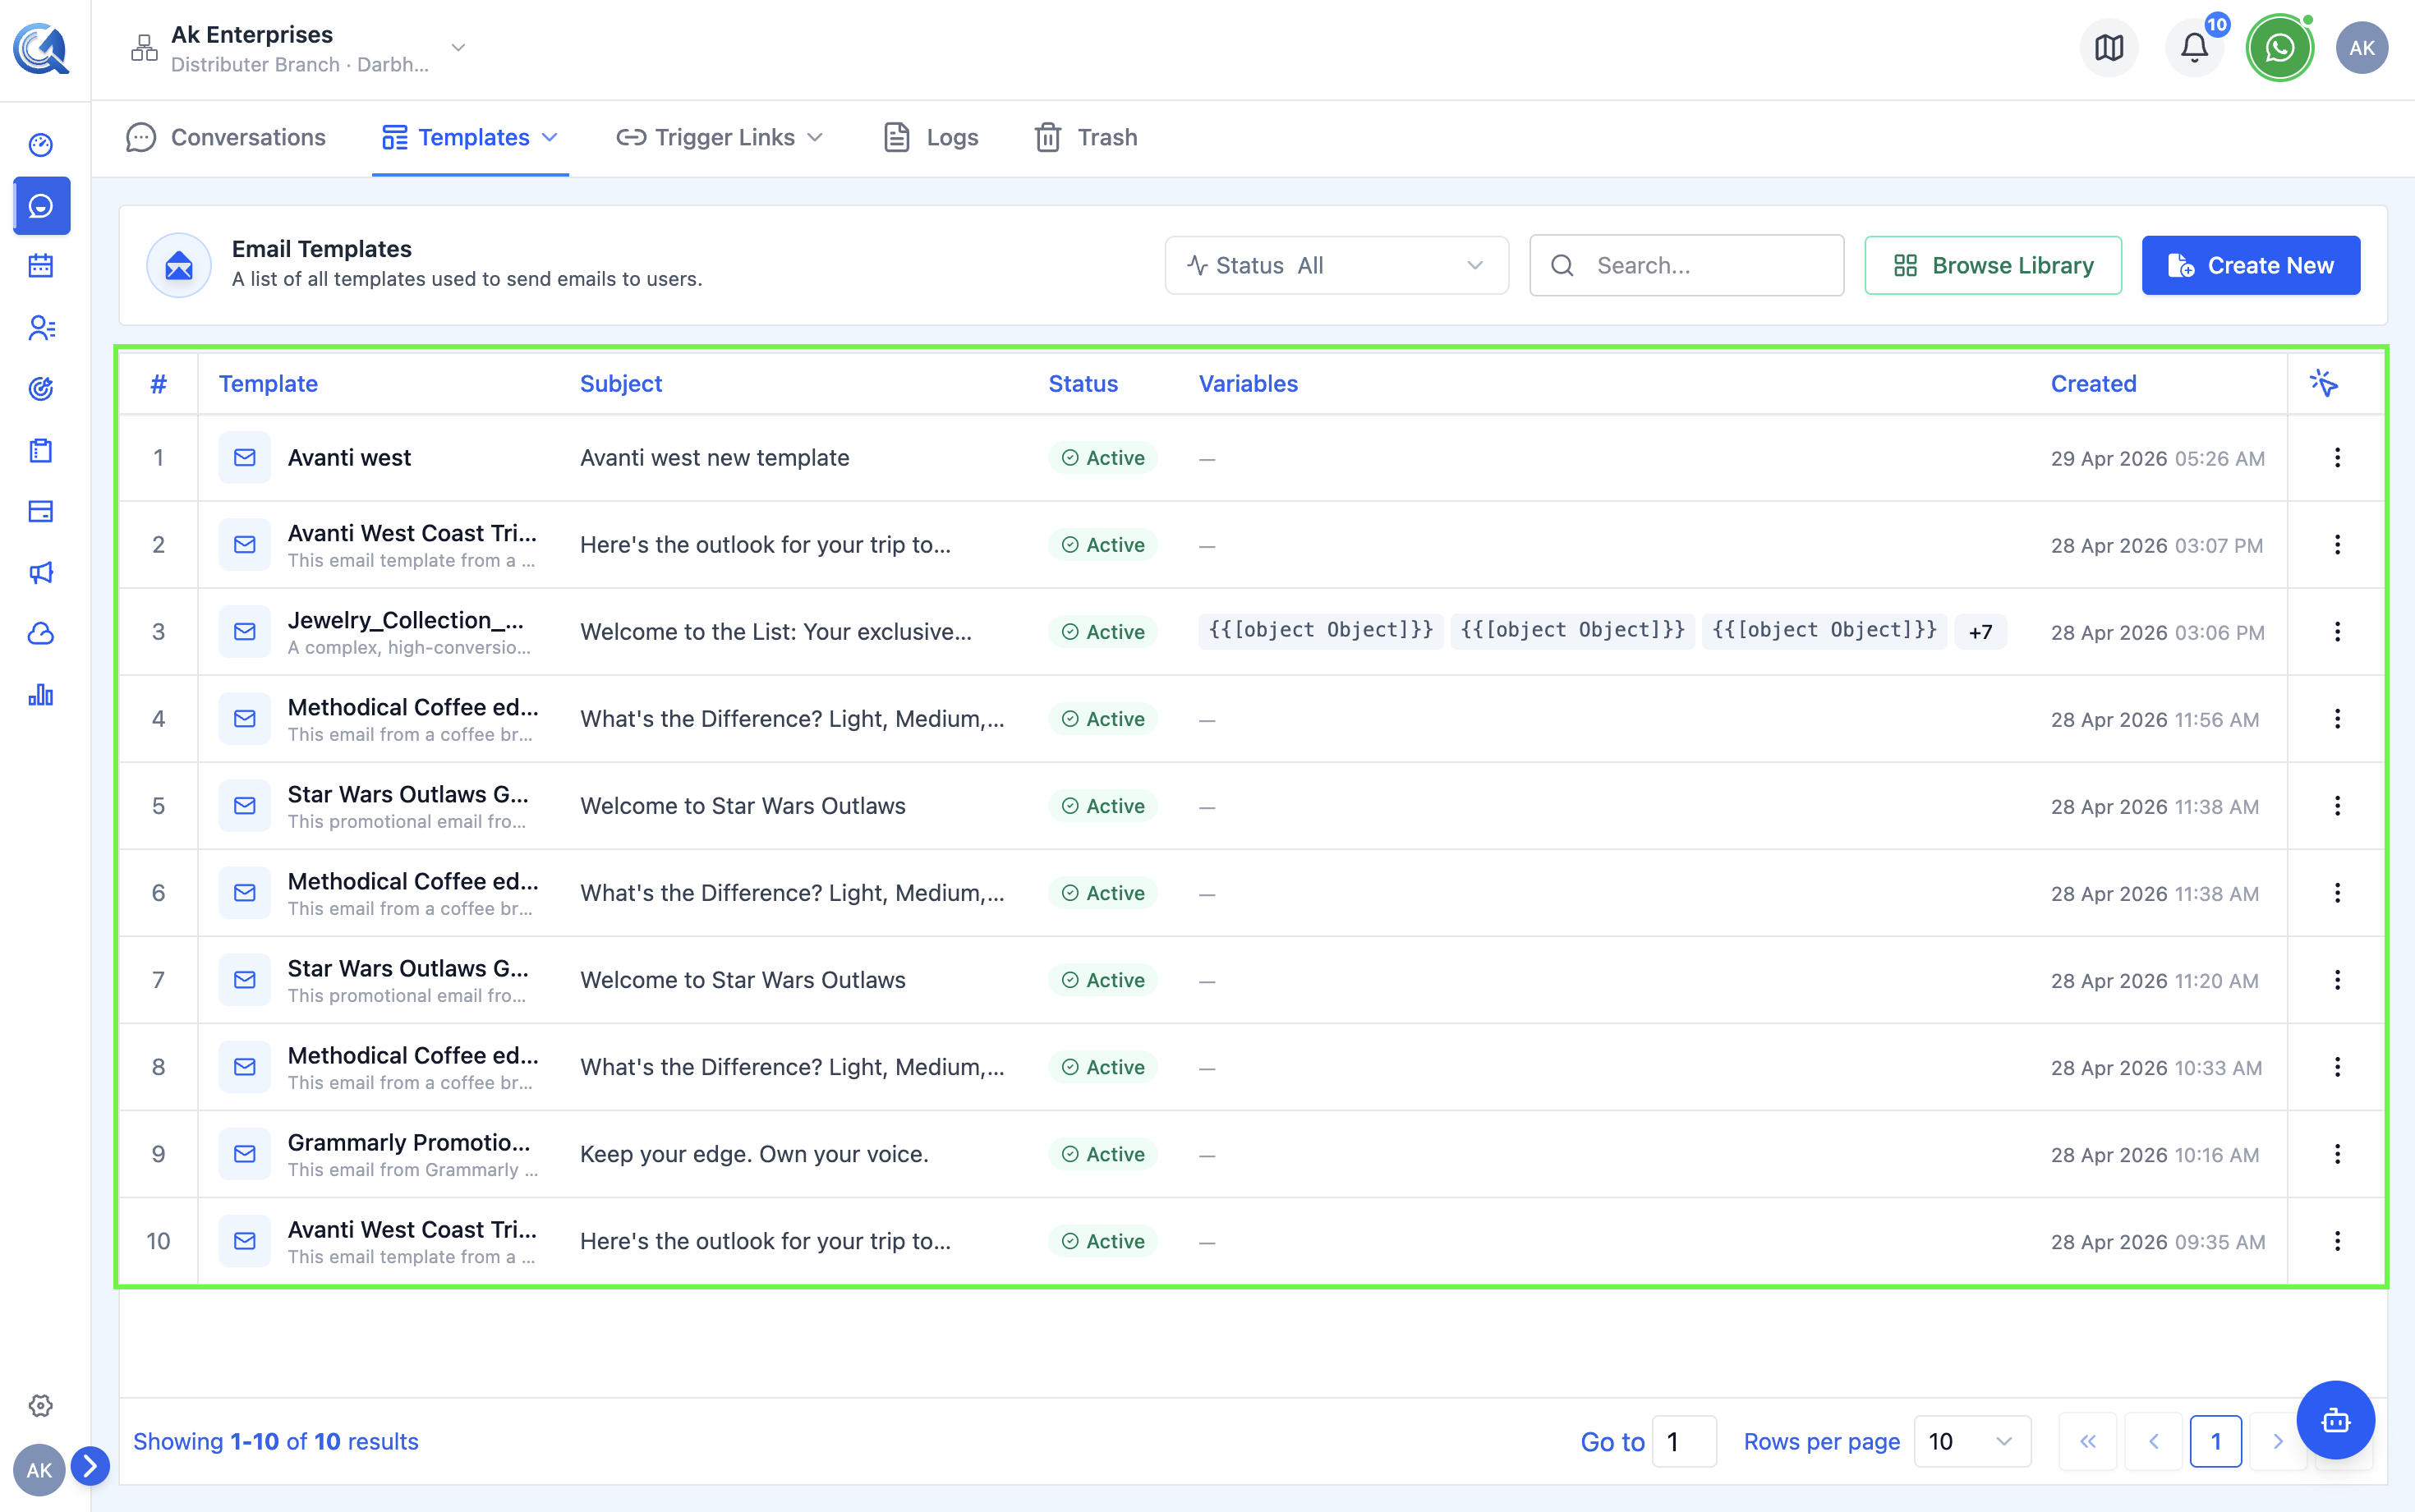
Task: Expand the Trigger Links dropdown chevron
Action: click(x=815, y=137)
